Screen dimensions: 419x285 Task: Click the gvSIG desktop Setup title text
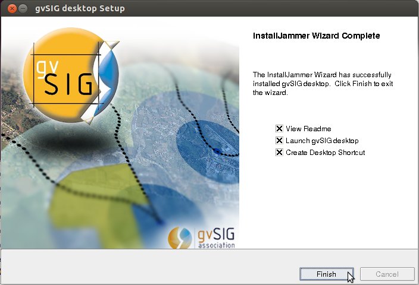point(80,8)
